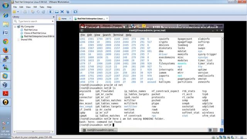Screen dimensions: 247x139
Task: Close the Red Hat Enterprise Linux tab
Action: coord(107,19)
